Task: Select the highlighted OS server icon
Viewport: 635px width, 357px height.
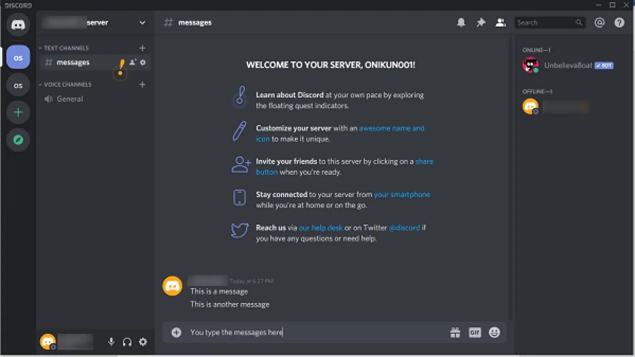Action: click(x=18, y=58)
